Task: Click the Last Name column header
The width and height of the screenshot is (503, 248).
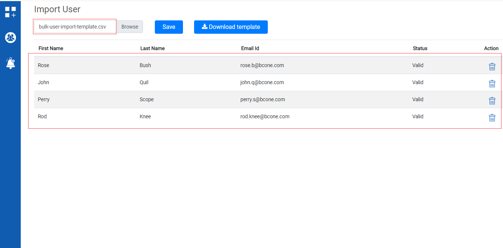Action: (153, 49)
